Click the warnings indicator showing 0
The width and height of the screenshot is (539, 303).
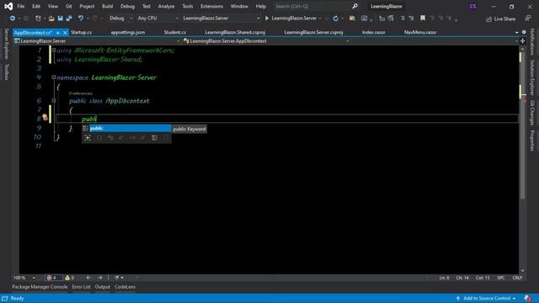(x=70, y=278)
